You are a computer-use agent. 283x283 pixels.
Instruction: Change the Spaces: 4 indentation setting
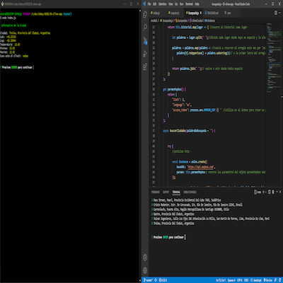click(x=231, y=280)
